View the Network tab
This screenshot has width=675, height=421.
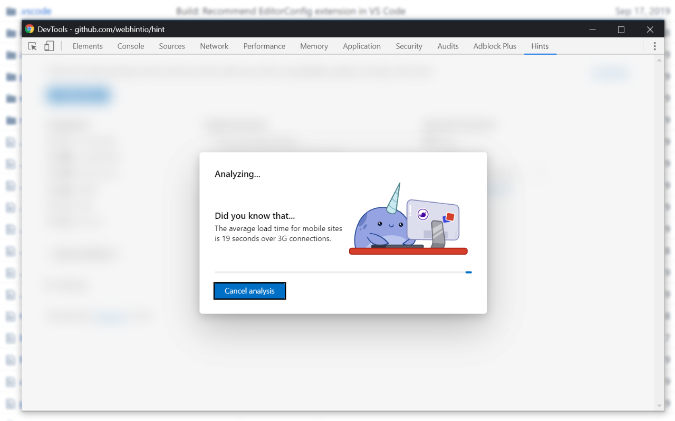tap(214, 46)
